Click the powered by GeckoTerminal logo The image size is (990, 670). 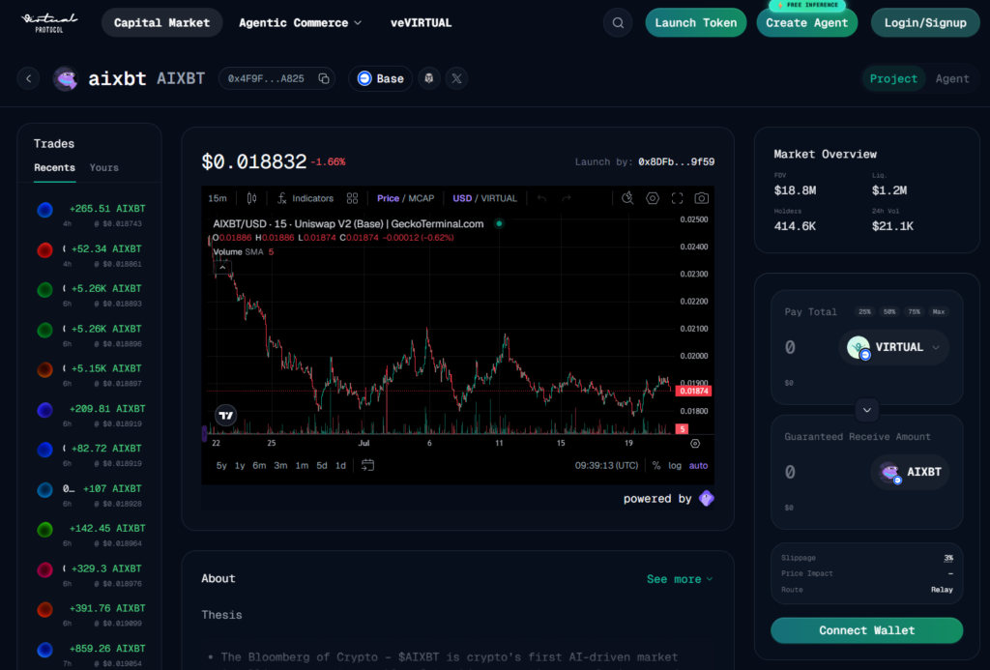707,498
